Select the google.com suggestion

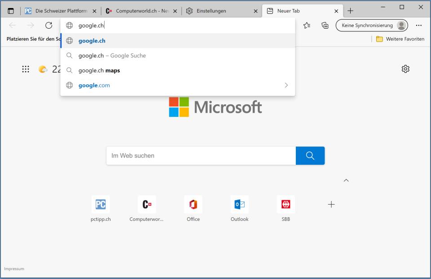tap(178, 85)
